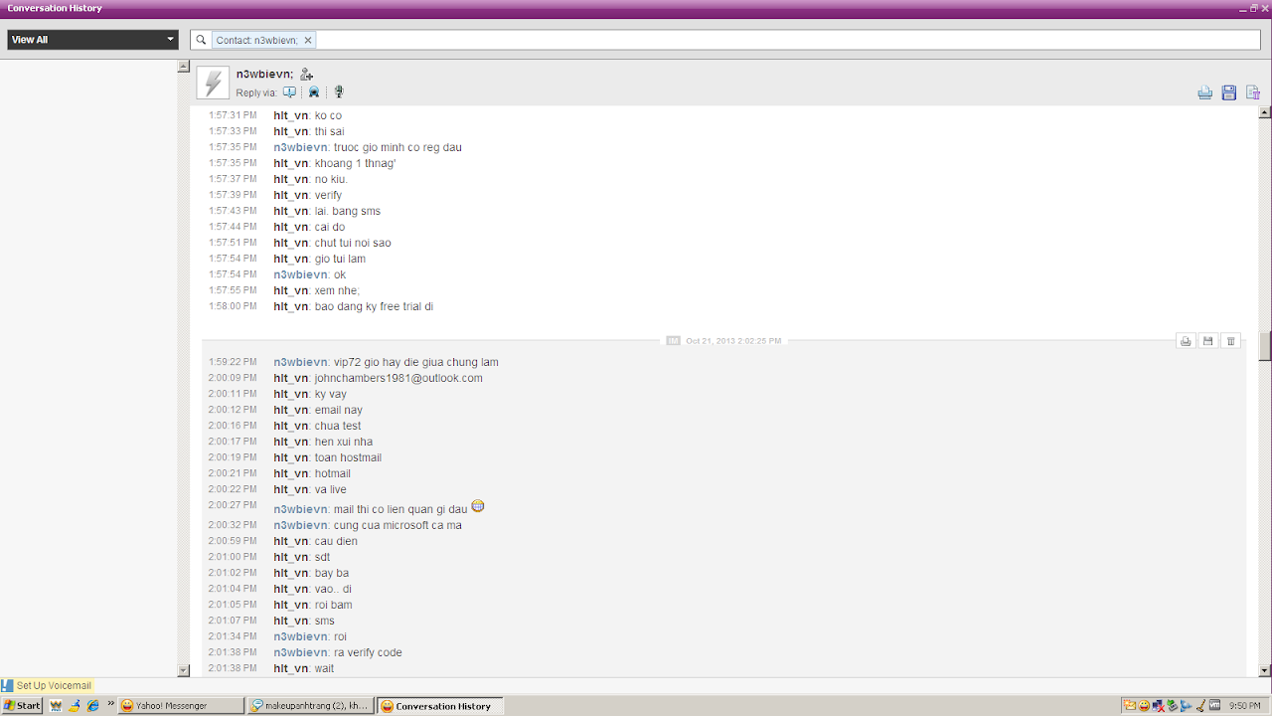The height and width of the screenshot is (716, 1272).
Task: Delete the entire conversation history
Action: [1253, 92]
